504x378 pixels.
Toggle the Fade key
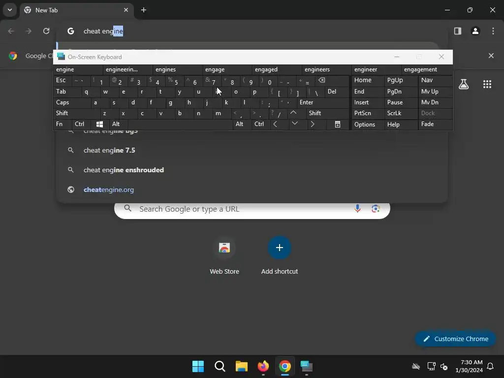click(x=435, y=124)
